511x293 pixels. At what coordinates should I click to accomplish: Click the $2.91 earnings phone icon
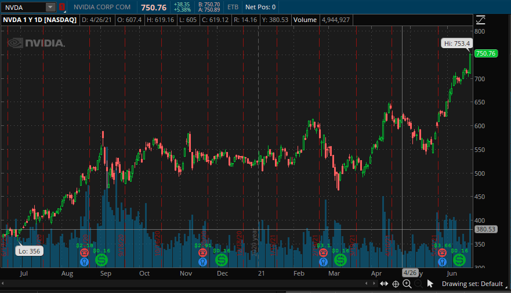[202, 252]
